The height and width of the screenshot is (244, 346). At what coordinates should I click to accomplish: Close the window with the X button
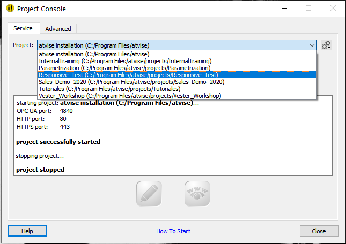[333, 9]
